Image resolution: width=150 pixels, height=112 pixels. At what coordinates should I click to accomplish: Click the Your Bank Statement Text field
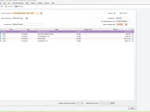click(x=123, y=21)
